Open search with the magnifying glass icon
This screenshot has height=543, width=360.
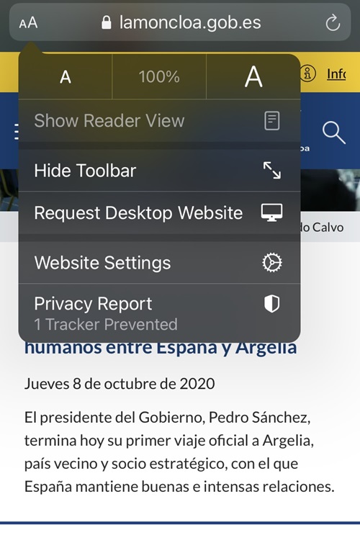point(333,133)
